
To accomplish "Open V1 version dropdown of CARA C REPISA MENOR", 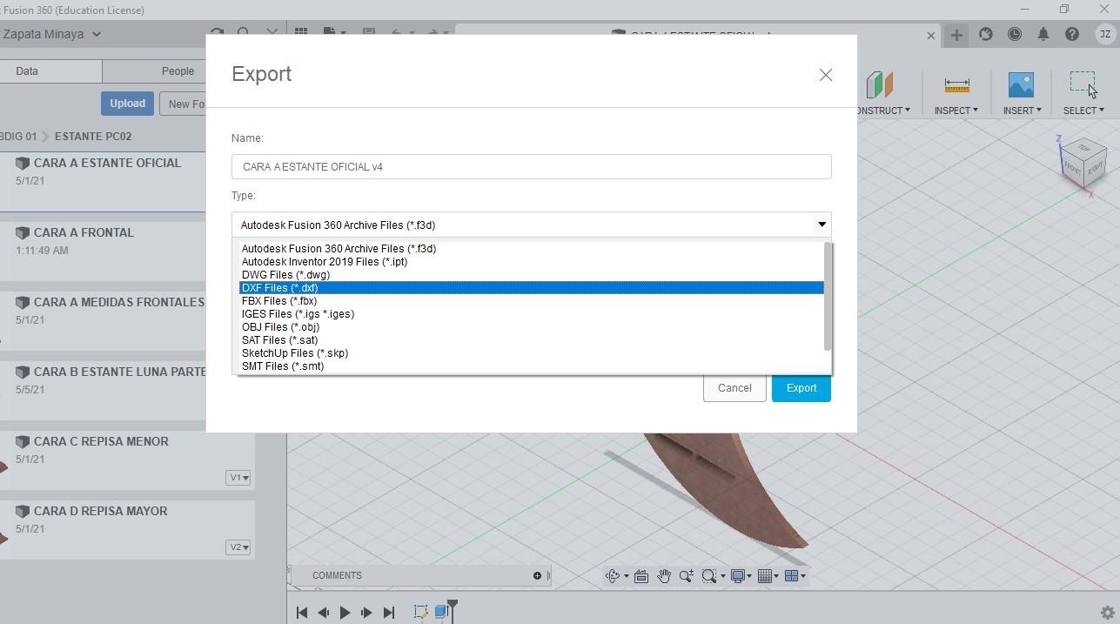I will click(238, 478).
